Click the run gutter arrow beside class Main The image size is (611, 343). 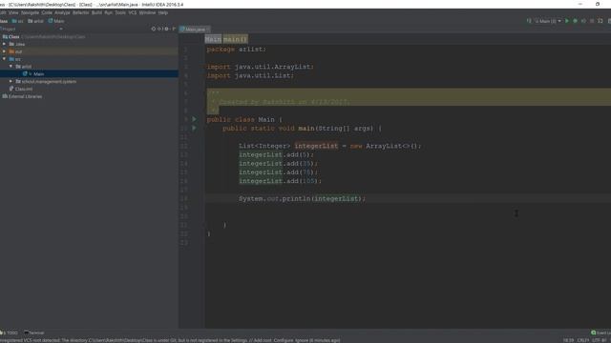coord(194,119)
